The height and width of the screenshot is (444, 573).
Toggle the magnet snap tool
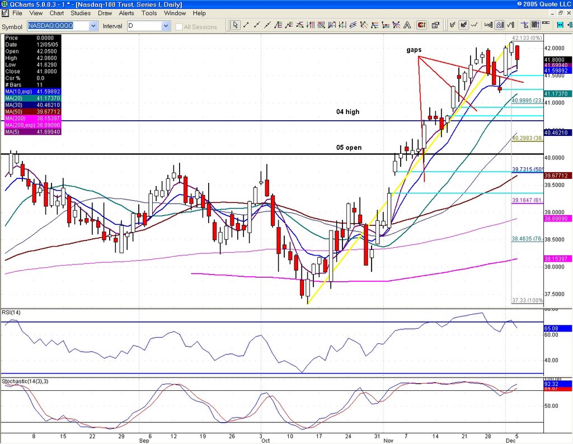click(x=422, y=25)
